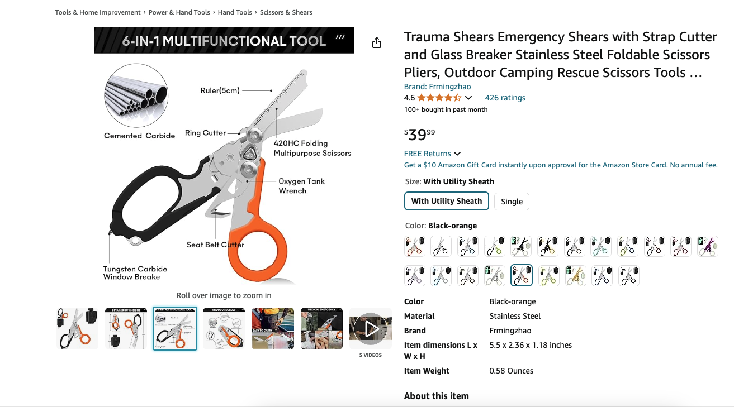Image resolution: width=734 pixels, height=407 pixels.
Task: Click the Amazon Store Card gift card offer
Action: 561,165
